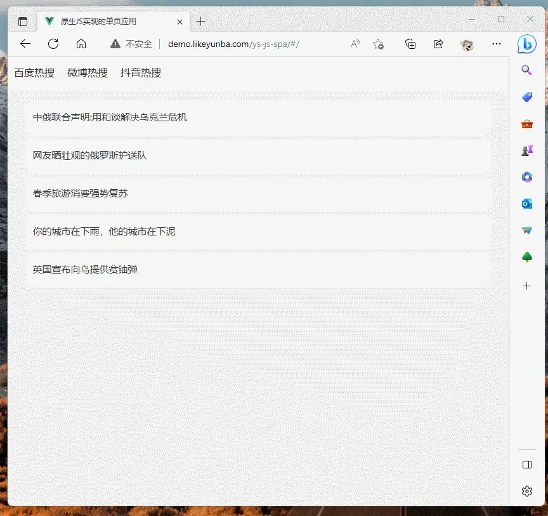
Task: Open sidebar settings gear
Action: [527, 491]
